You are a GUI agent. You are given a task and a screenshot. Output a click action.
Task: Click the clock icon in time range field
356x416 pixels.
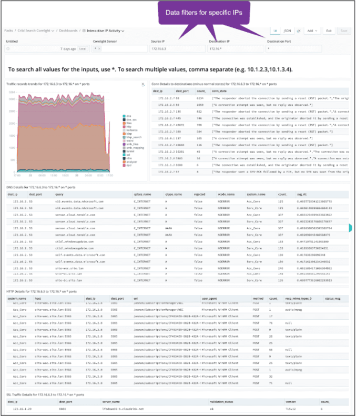coord(8,49)
